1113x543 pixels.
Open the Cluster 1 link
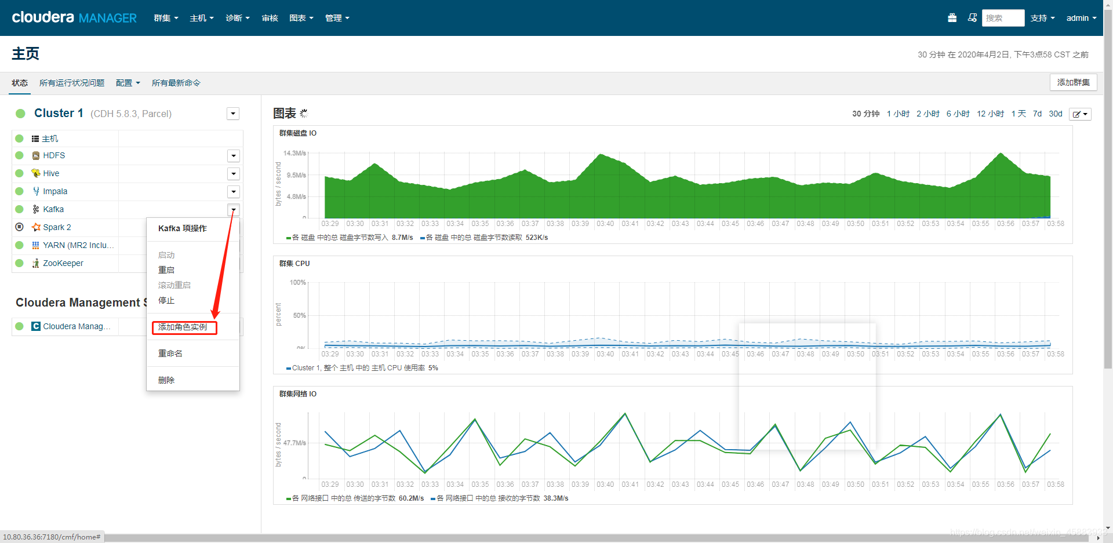pyautogui.click(x=59, y=113)
